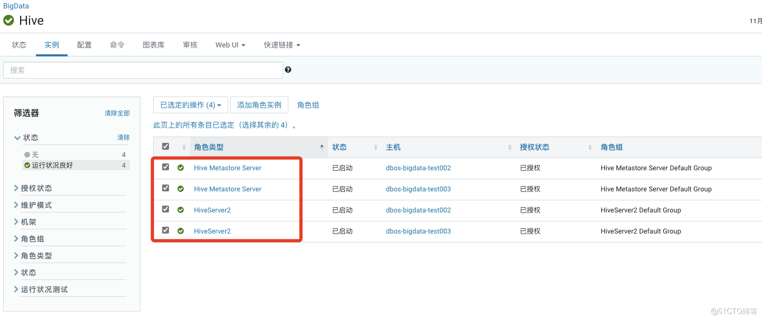The image size is (762, 320).
Task: Open host dbos-bigdata-test003 in HiveServer2 row
Action: (418, 231)
